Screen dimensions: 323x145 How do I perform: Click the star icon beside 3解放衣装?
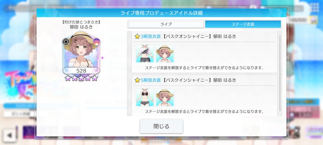tap(137, 36)
